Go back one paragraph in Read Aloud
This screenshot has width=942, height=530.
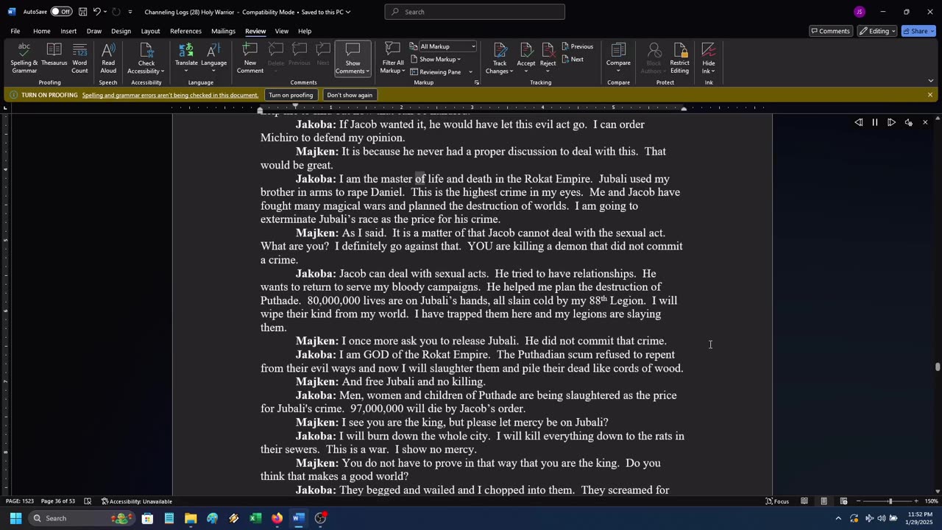point(859,122)
